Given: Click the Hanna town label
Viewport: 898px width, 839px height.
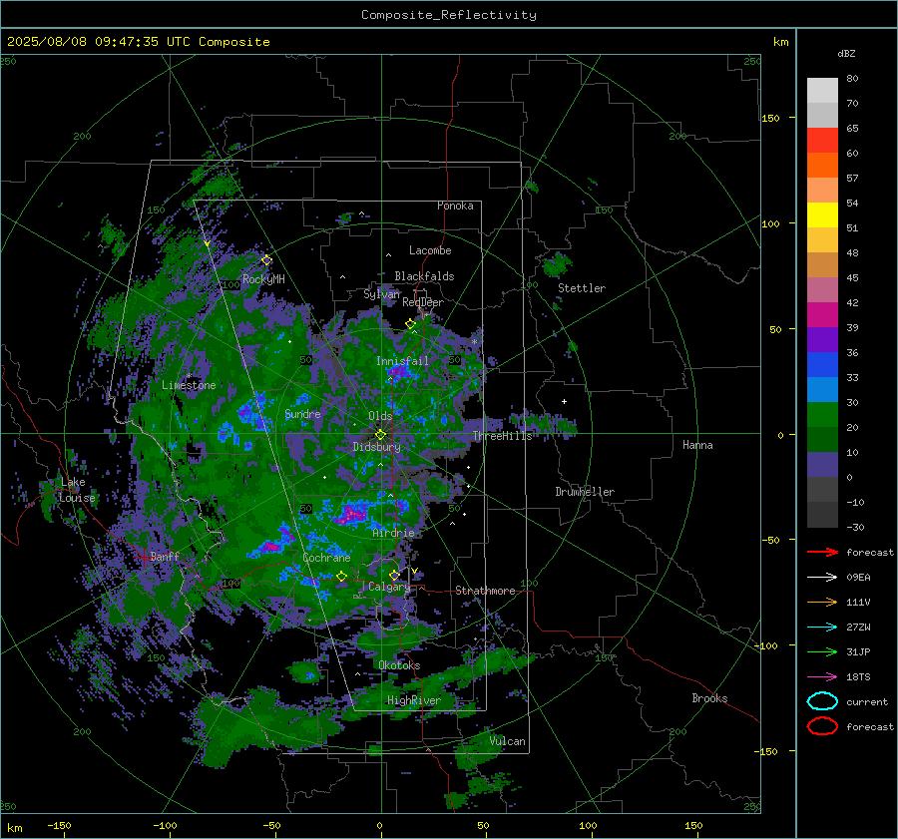Looking at the screenshot, I should (697, 445).
